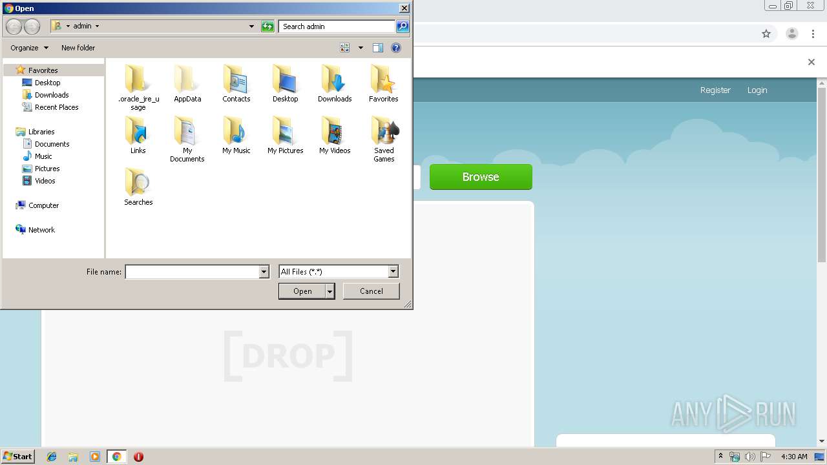Open the Views options dropdown arrow
Viewport: 827px width, 465px height.
point(361,48)
